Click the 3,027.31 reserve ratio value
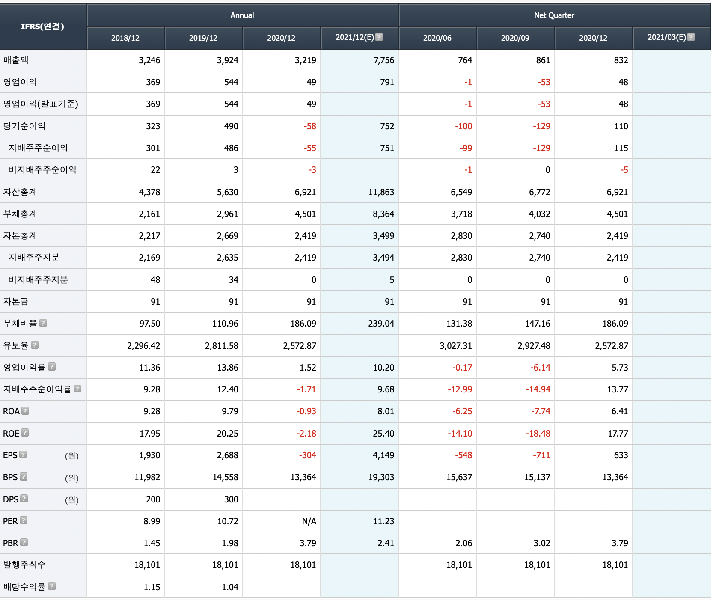 point(455,346)
